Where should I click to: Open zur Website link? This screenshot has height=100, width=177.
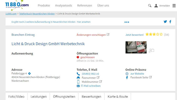point(137,74)
